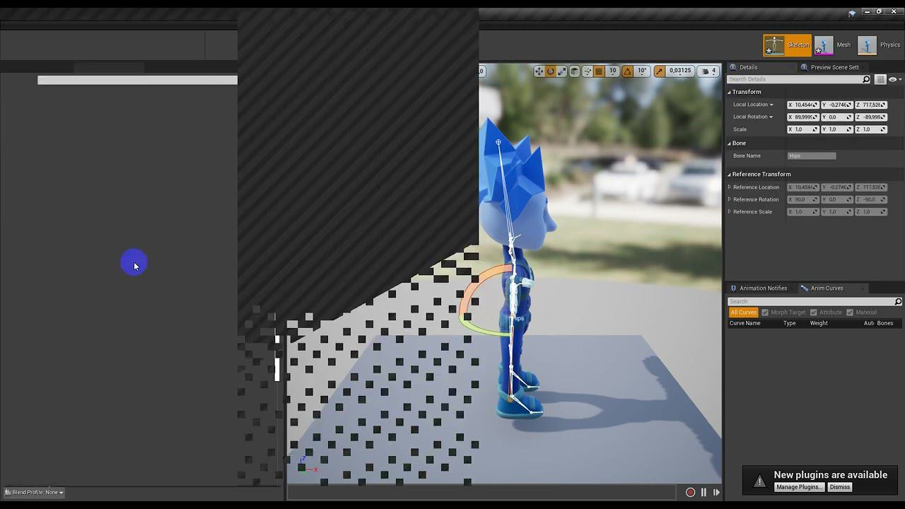
Task: Sort by Curve Name column
Action: (745, 323)
